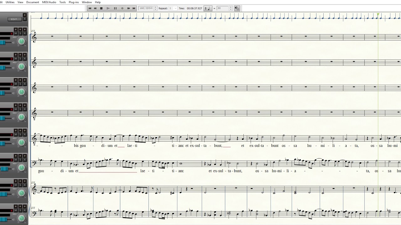Open the View menu
The height and width of the screenshot is (225, 401).
20,2
